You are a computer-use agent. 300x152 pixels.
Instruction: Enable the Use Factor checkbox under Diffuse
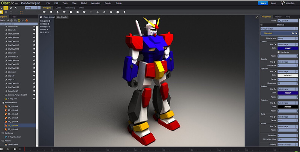(x=279, y=52)
